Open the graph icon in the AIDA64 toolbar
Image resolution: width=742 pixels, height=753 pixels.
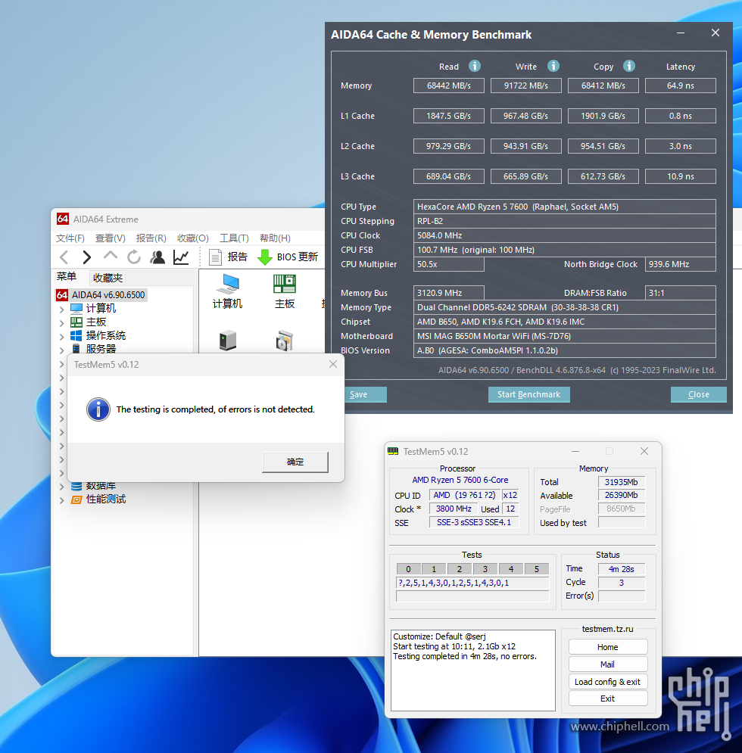pyautogui.click(x=181, y=257)
